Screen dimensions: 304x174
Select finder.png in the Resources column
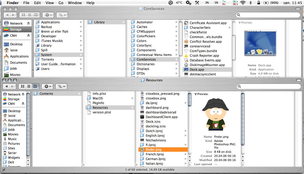163,149
